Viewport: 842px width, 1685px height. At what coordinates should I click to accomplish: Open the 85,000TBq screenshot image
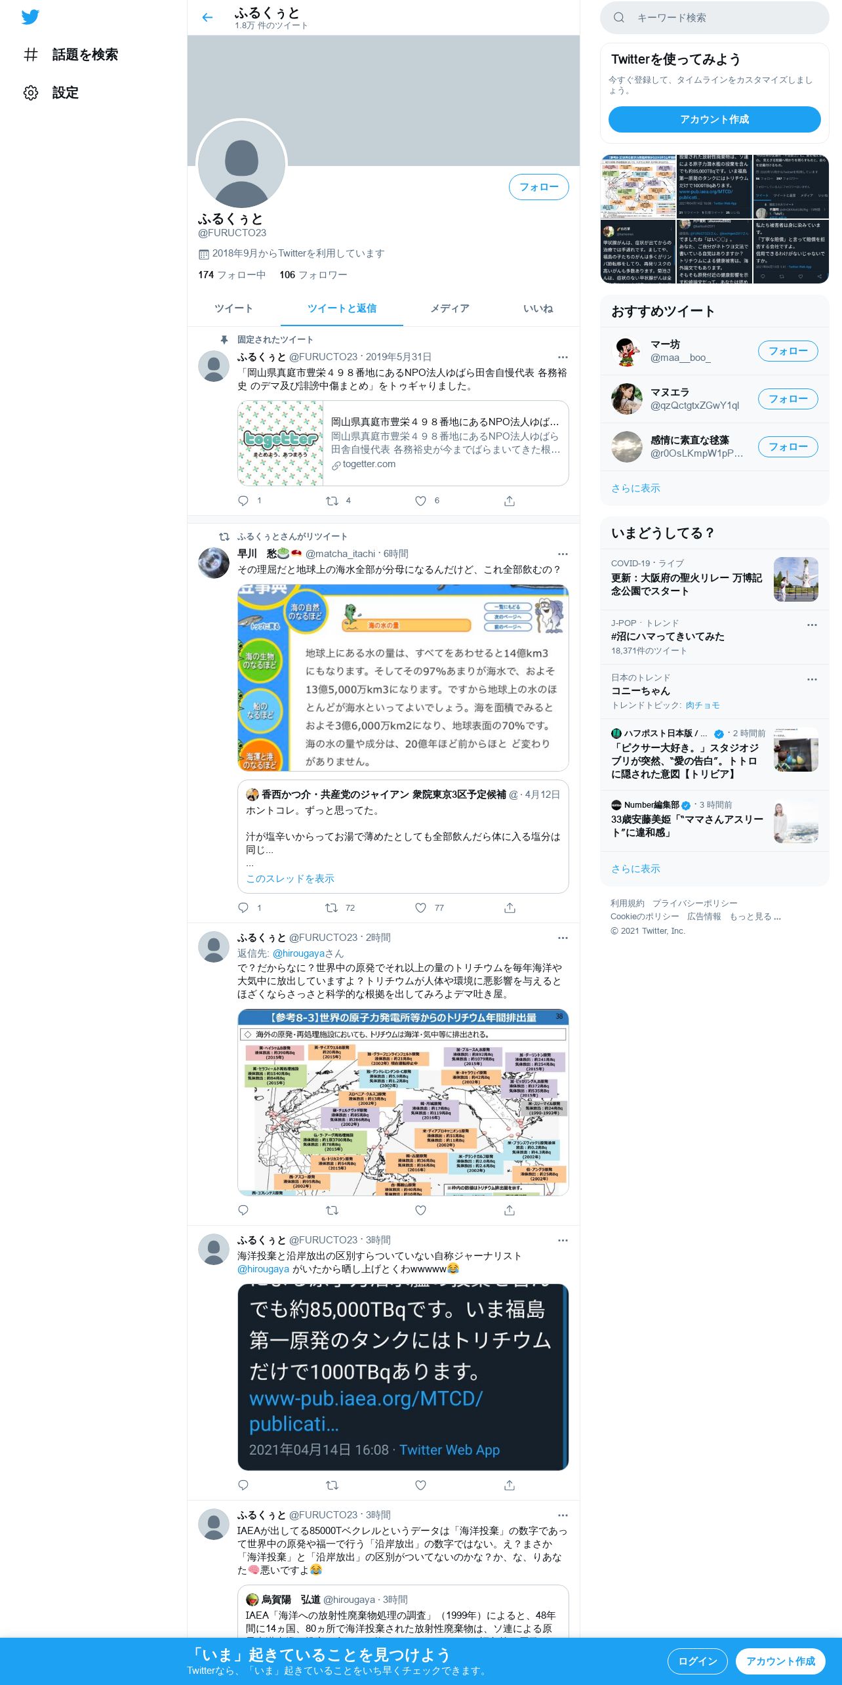tap(403, 1377)
